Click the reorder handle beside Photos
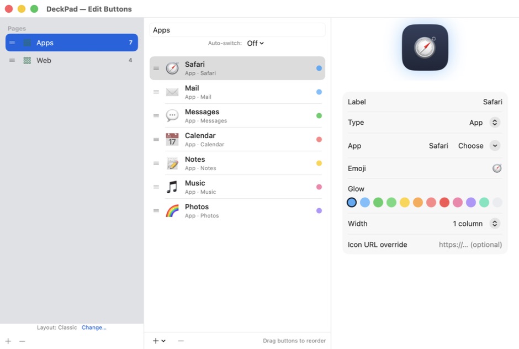 [156, 210]
